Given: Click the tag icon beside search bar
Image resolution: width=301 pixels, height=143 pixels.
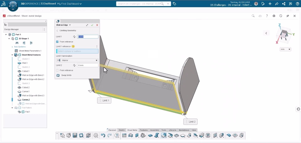Looking at the screenshot, I should pyautogui.click(x=174, y=4).
